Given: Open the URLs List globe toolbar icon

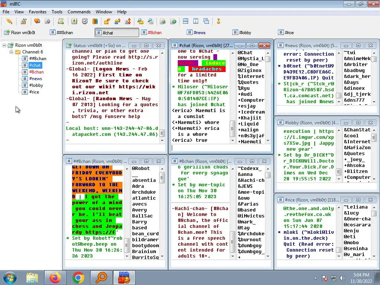Looking at the screenshot, I should click(173, 21).
